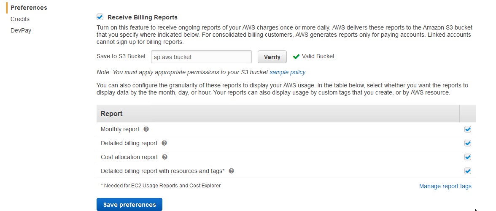Uncheck the Monthly report checkbox

coord(467,129)
